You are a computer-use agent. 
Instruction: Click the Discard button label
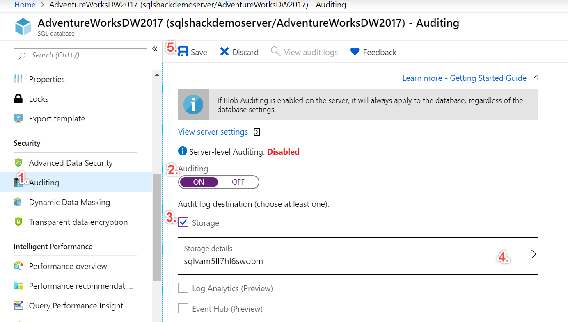(x=245, y=52)
